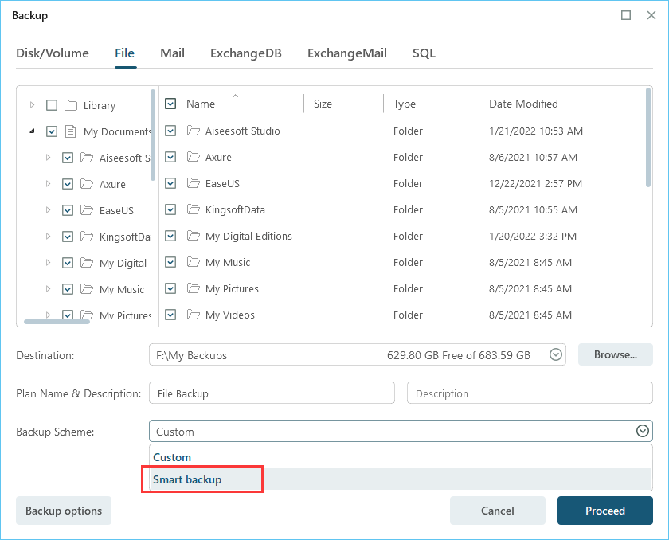Click the My Music folder icon in file list
The height and width of the screenshot is (540, 669).
tap(193, 262)
